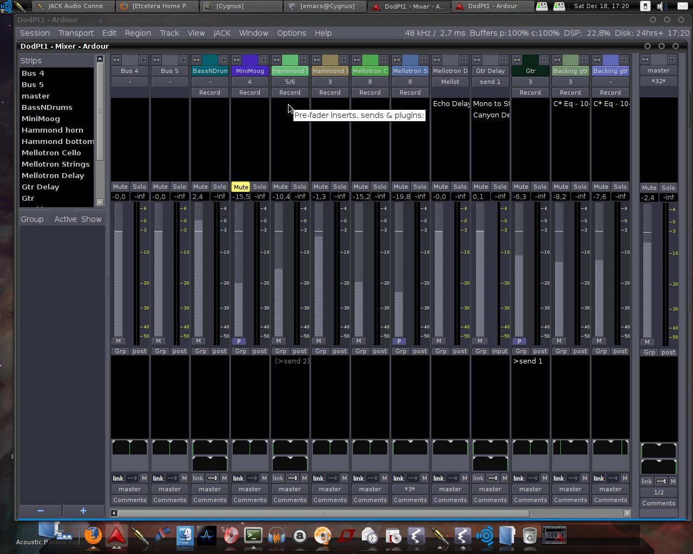Toggle strip width icon on Gtr Delay strip
The width and height of the screenshot is (693, 554).
pos(477,60)
